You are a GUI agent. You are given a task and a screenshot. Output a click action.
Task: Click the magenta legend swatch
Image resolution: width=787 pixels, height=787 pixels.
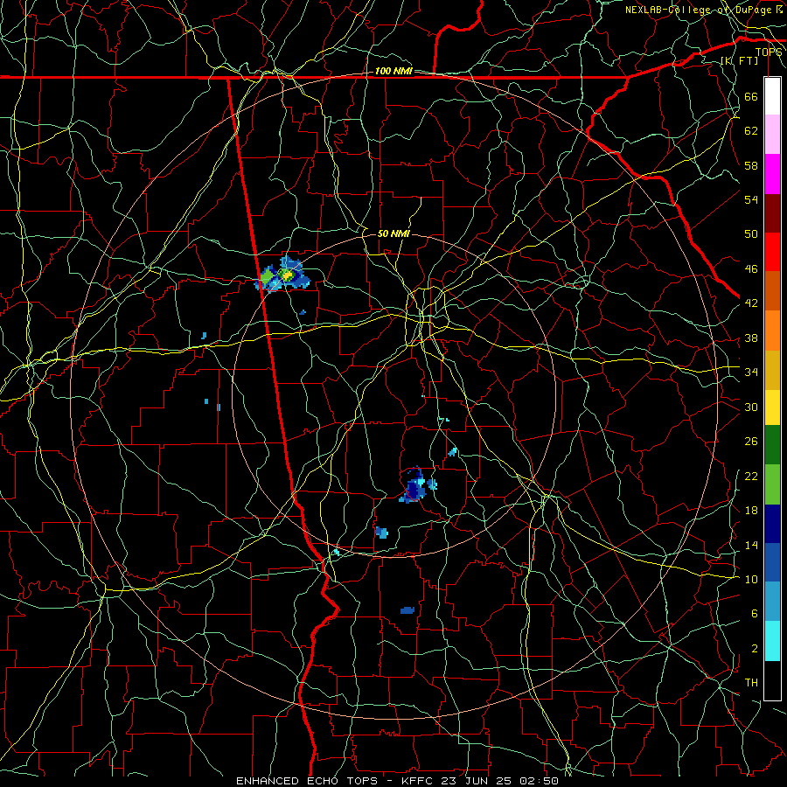click(x=772, y=174)
